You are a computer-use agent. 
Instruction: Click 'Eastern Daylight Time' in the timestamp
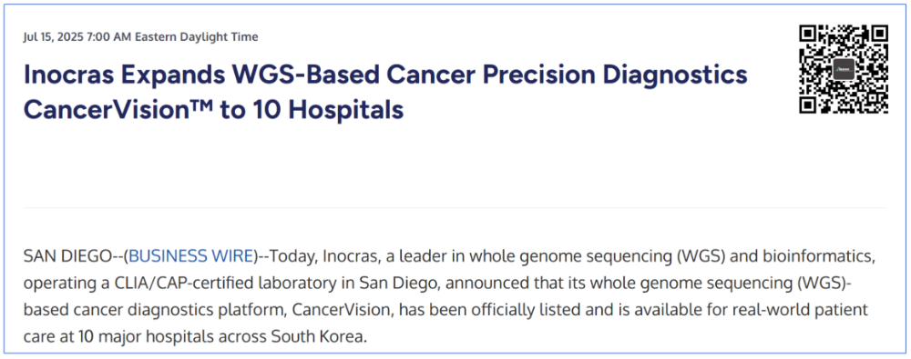point(197,37)
